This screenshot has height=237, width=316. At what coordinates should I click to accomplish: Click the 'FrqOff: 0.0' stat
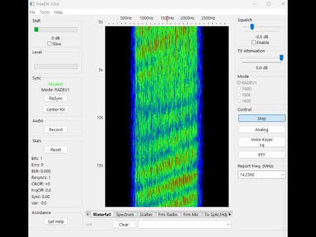coord(41,190)
